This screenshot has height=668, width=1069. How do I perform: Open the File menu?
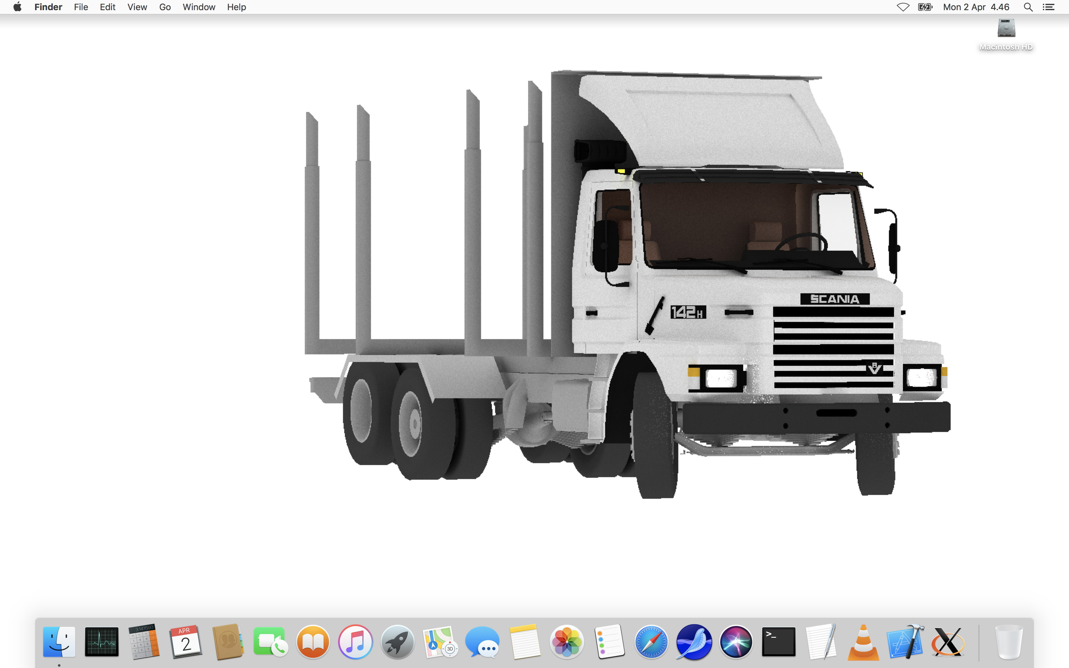coord(81,7)
